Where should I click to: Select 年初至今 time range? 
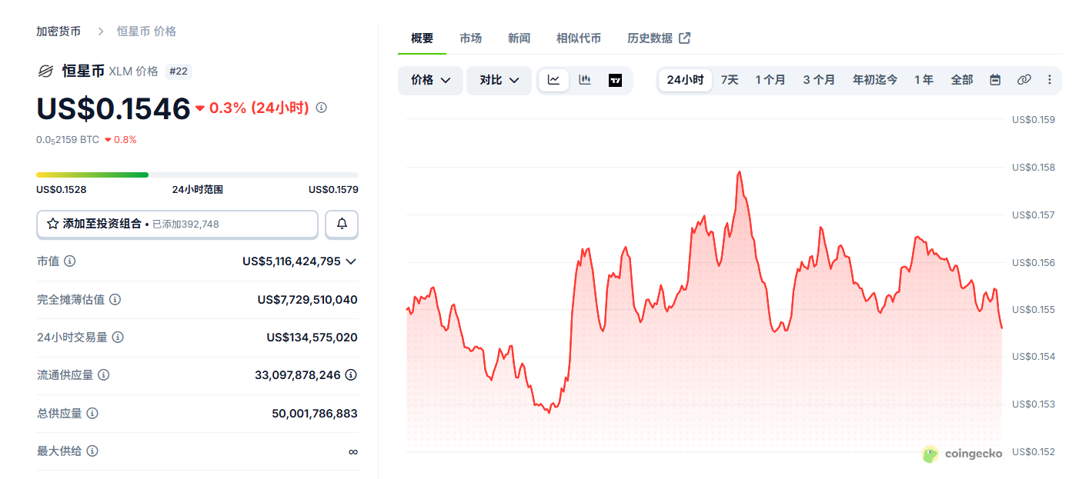tap(875, 80)
